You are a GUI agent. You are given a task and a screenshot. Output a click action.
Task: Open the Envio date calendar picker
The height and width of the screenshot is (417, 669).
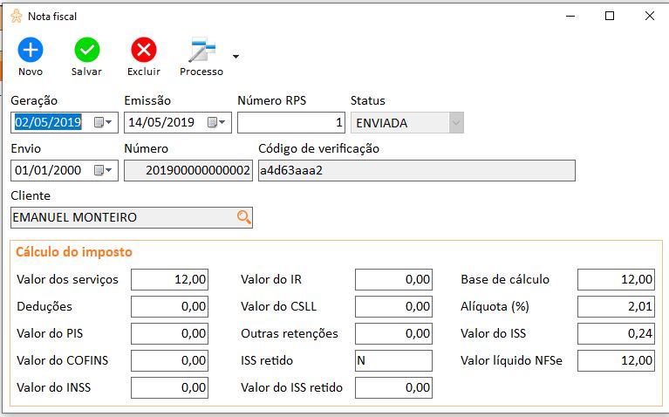click(103, 170)
